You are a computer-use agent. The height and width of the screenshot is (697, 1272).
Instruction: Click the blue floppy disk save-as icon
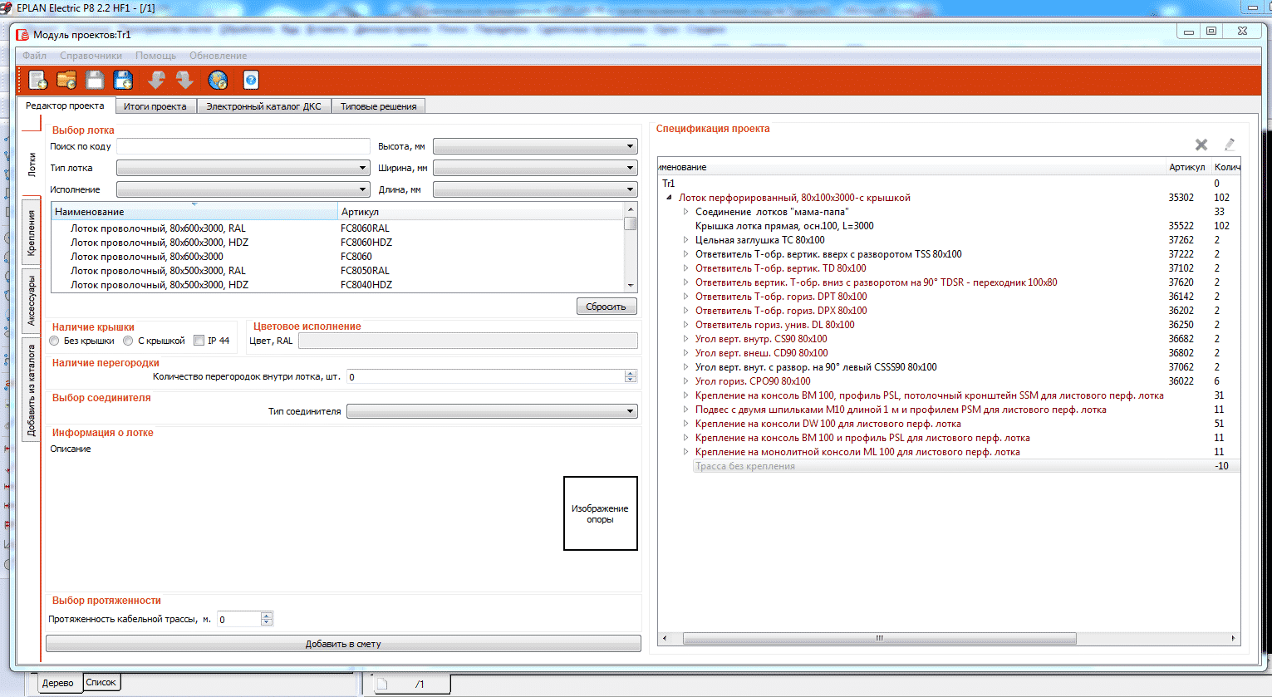[x=123, y=80]
